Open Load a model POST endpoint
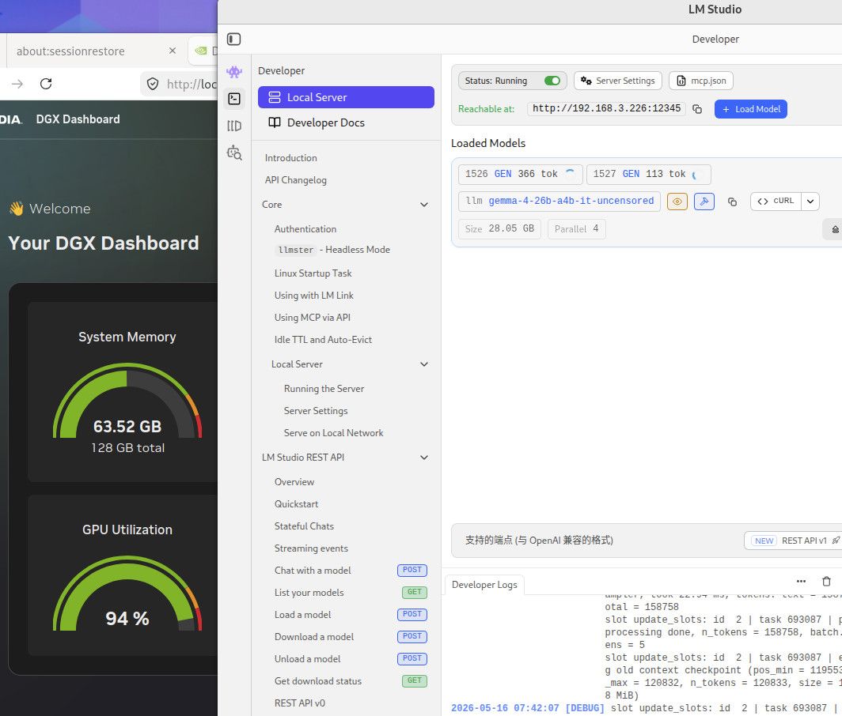Image resolution: width=842 pixels, height=716 pixels. point(351,615)
